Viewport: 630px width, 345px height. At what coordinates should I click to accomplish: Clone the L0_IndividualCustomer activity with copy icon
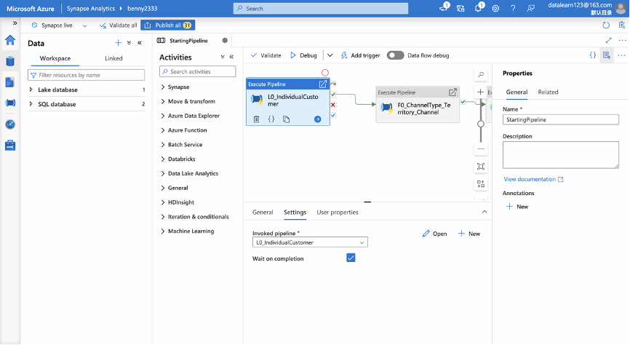pyautogui.click(x=286, y=119)
